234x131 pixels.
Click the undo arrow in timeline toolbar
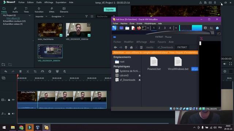[x=6, y=71]
